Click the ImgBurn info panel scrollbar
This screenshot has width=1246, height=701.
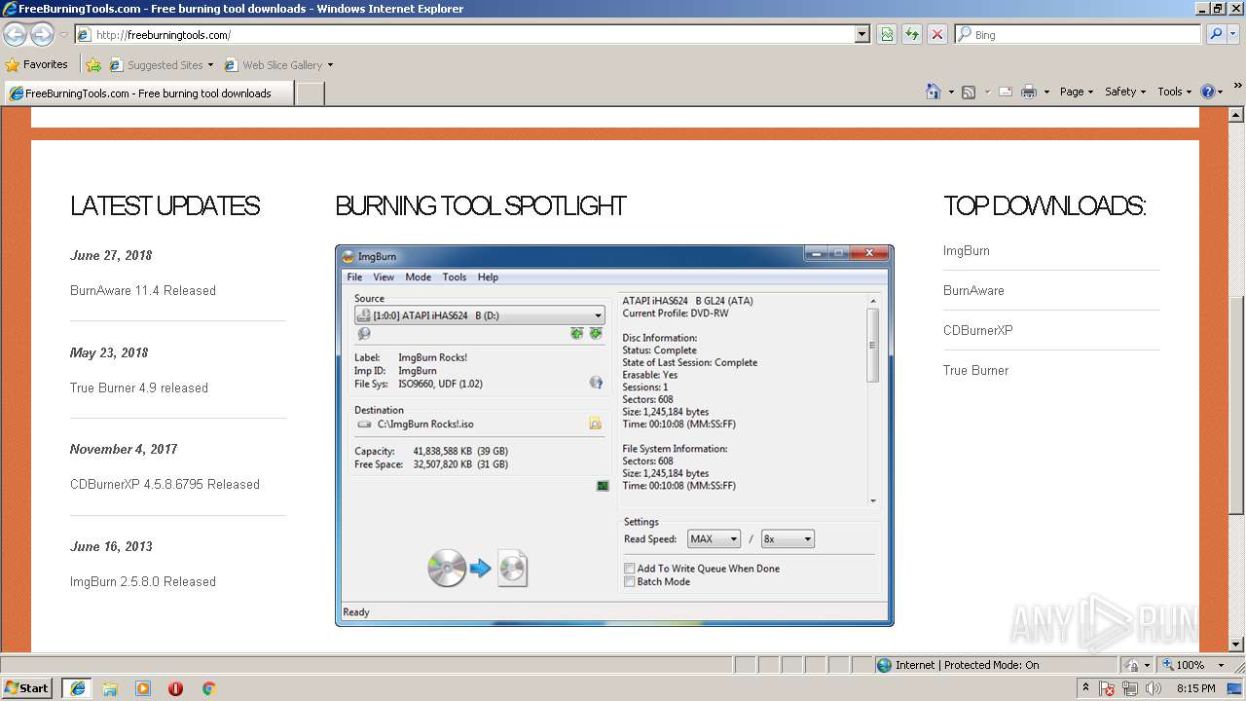[x=873, y=345]
